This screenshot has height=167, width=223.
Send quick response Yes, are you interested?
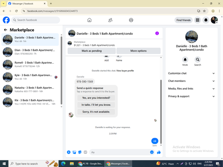tap(96, 98)
